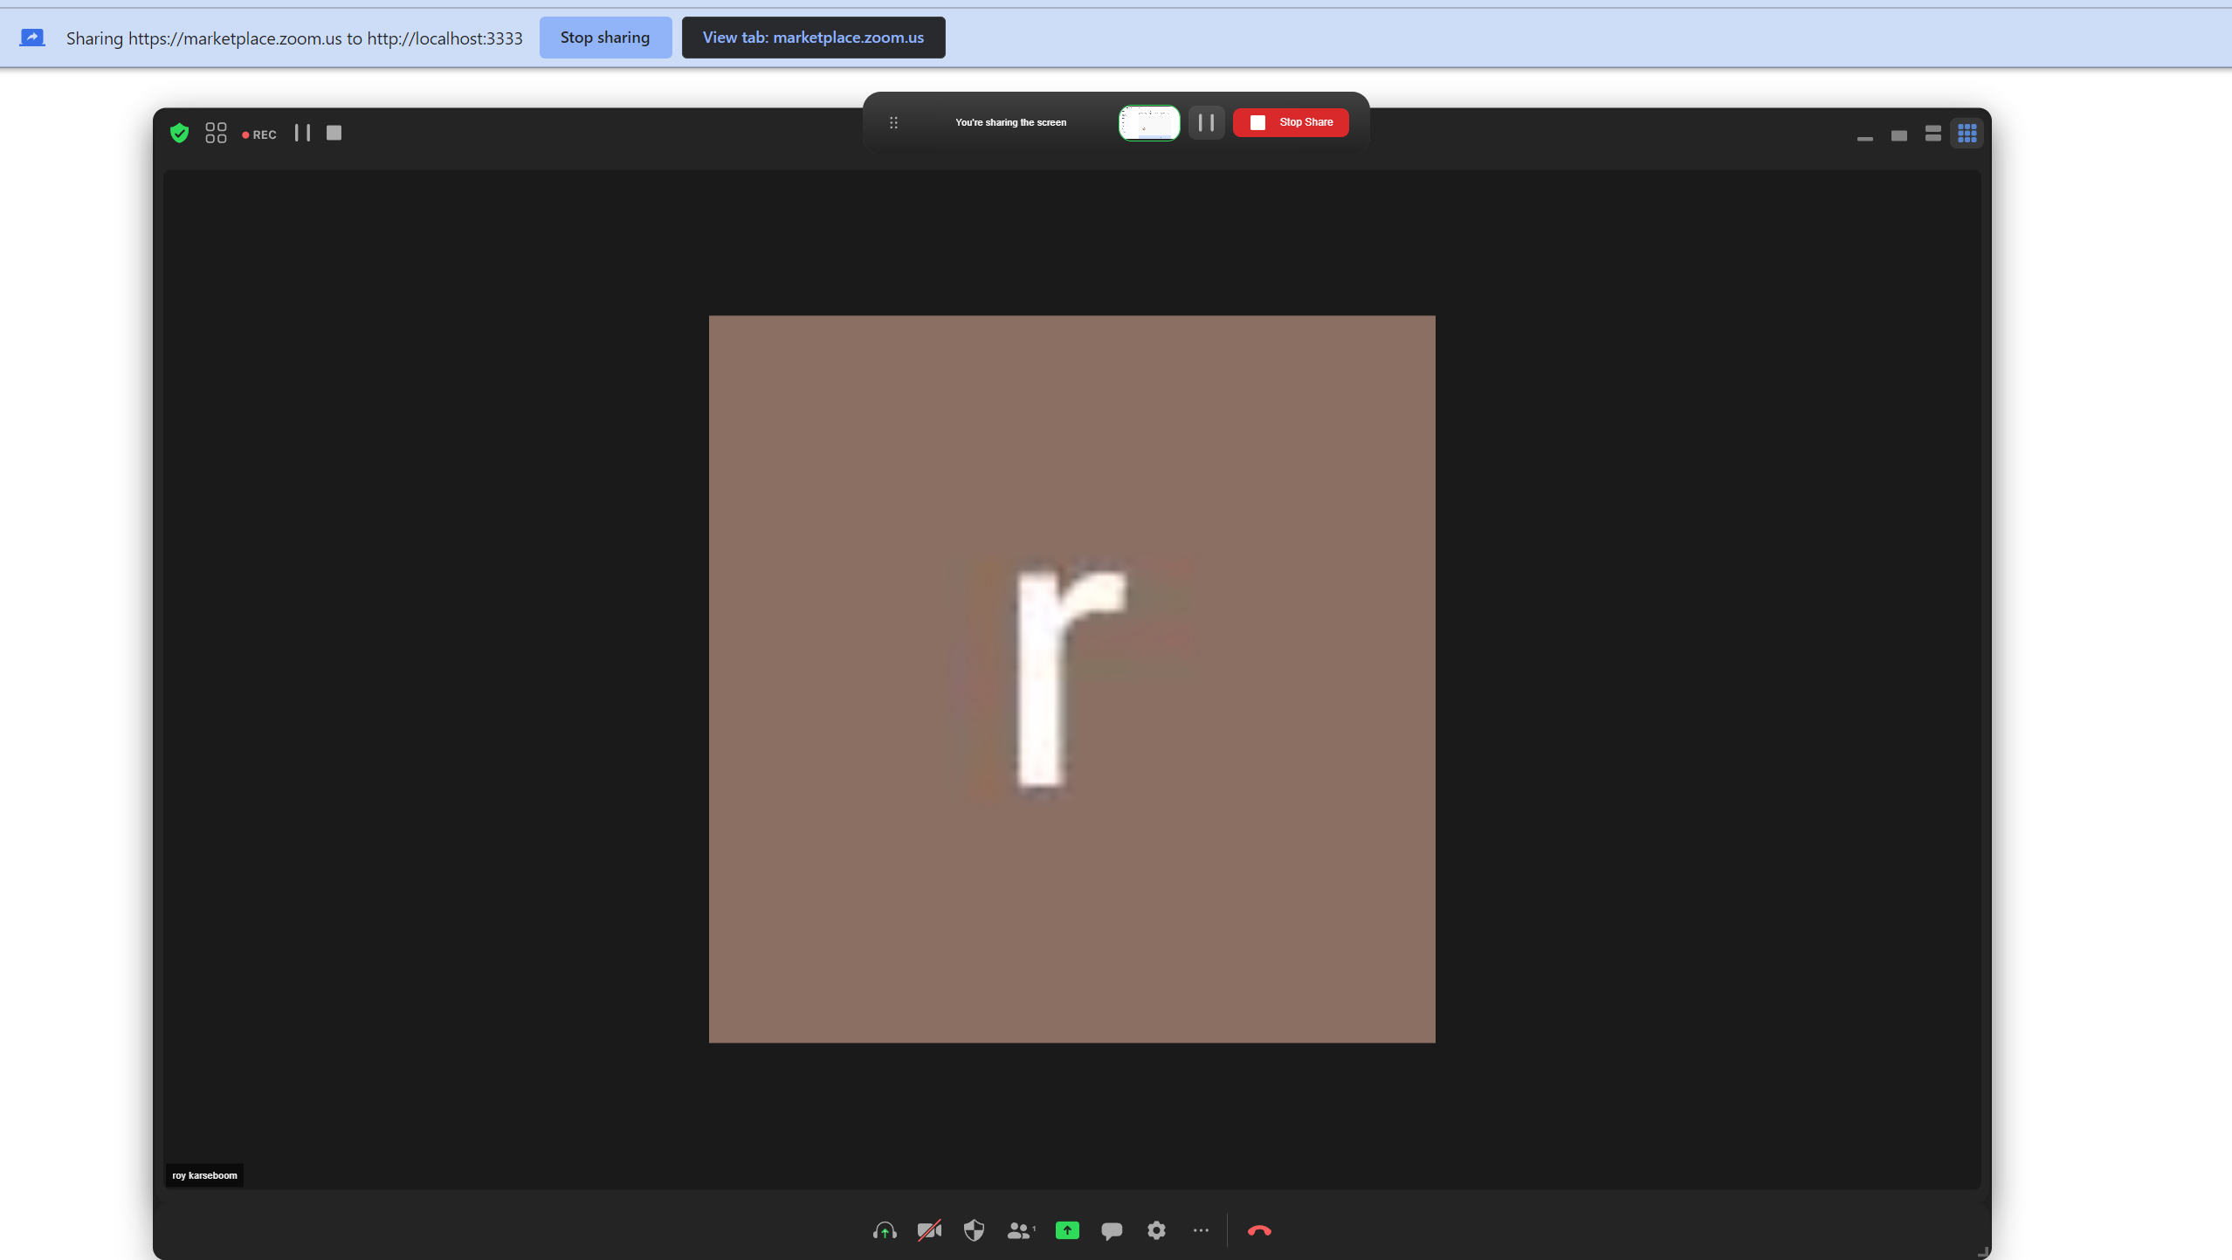
Task: Open the settings gear icon
Action: pos(1156,1230)
